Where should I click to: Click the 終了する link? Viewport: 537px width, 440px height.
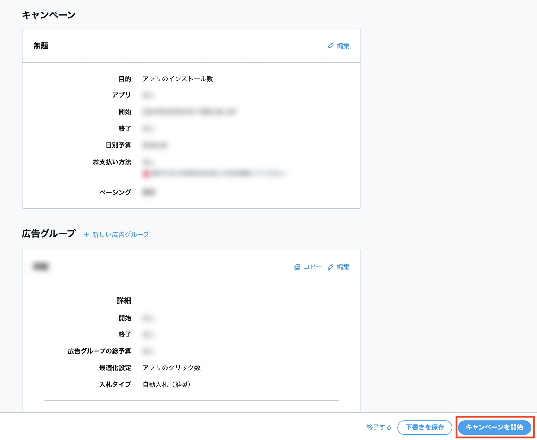coord(378,428)
